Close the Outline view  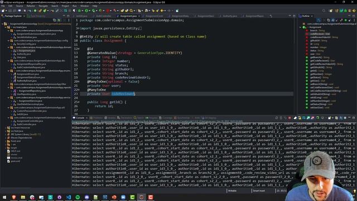(312, 16)
